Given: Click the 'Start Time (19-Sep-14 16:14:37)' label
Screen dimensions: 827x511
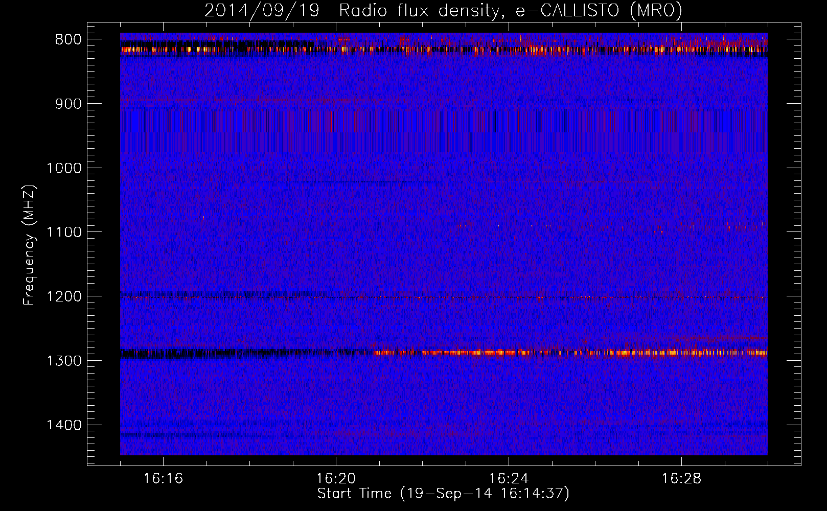Looking at the screenshot, I should 443,494.
